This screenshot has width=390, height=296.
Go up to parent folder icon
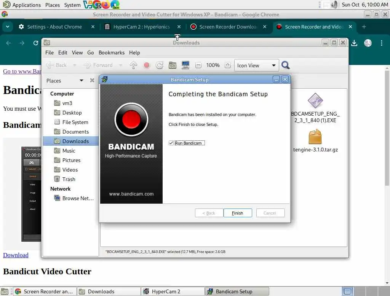click(133, 65)
